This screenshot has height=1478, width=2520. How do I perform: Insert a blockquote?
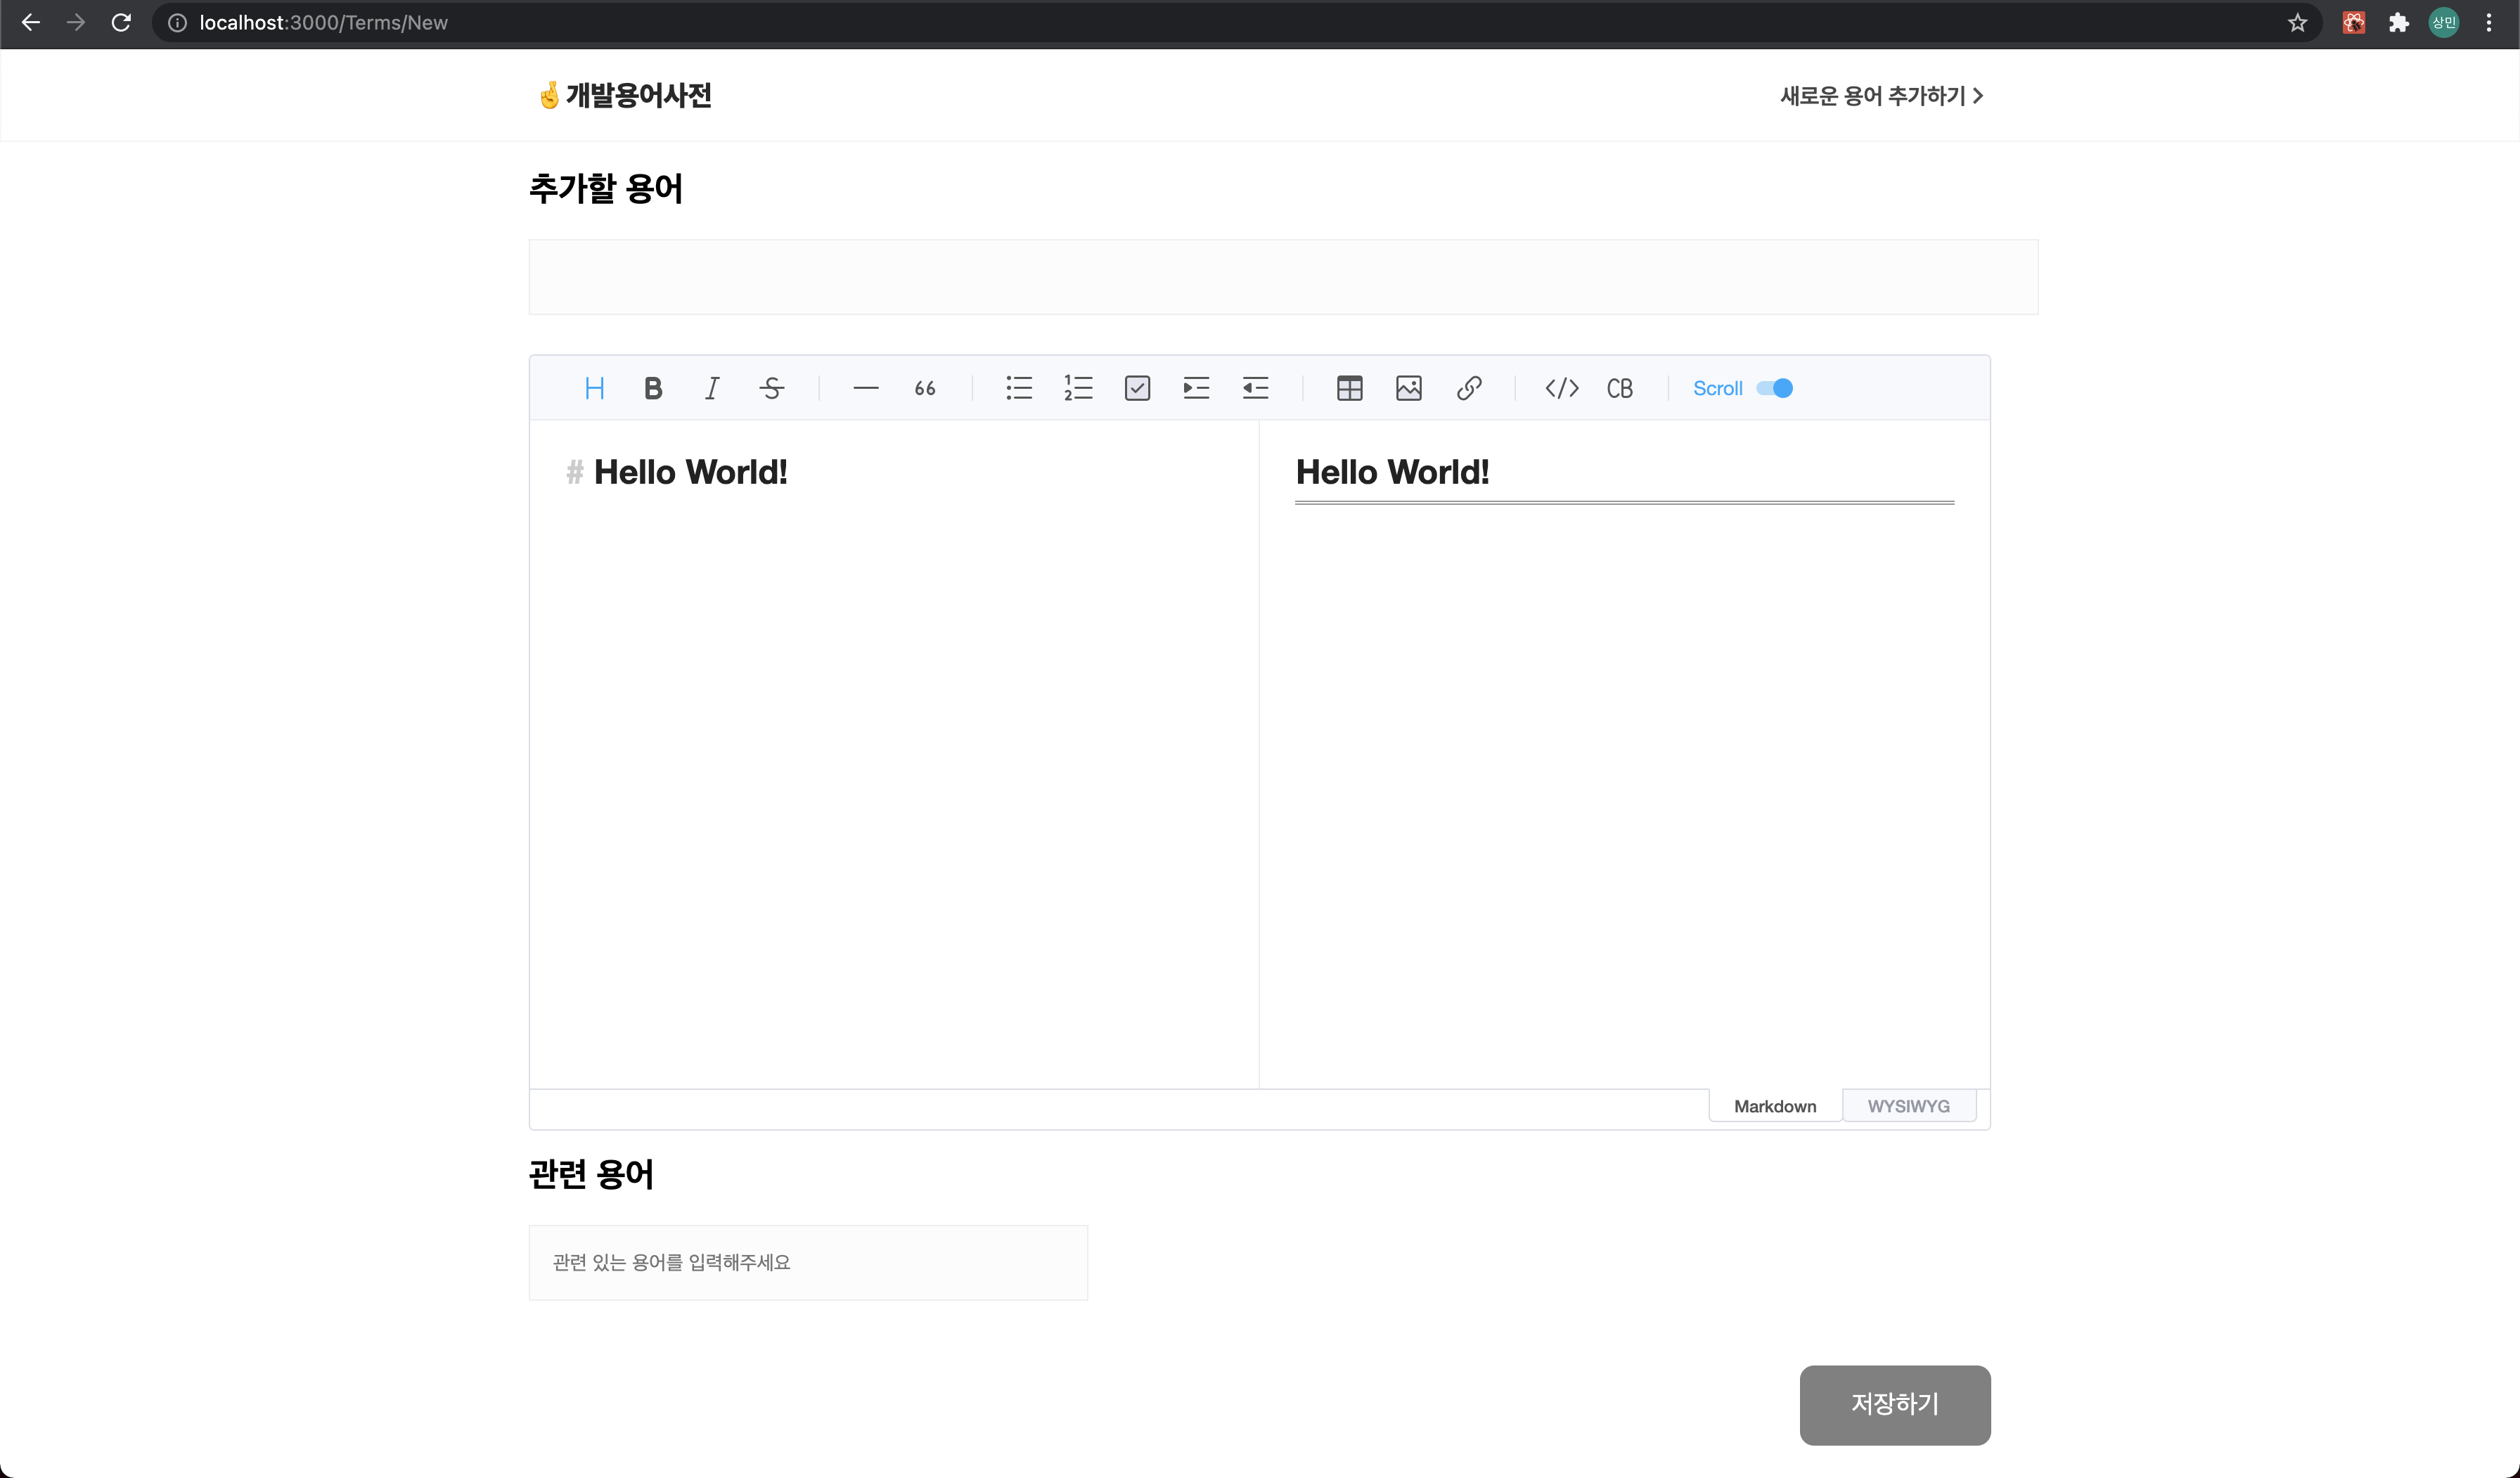[x=925, y=388]
